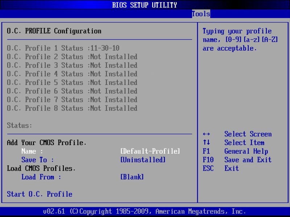This screenshot has height=217, width=290.
Task: Click Add Your CMOS Profile heading
Action: click(x=47, y=142)
